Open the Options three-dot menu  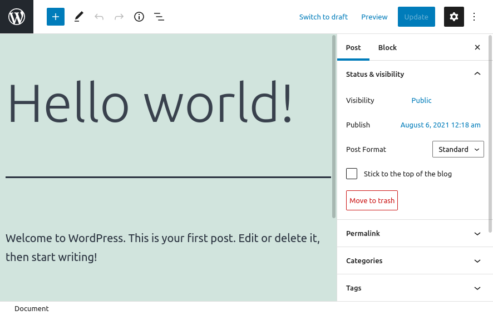coord(474,17)
